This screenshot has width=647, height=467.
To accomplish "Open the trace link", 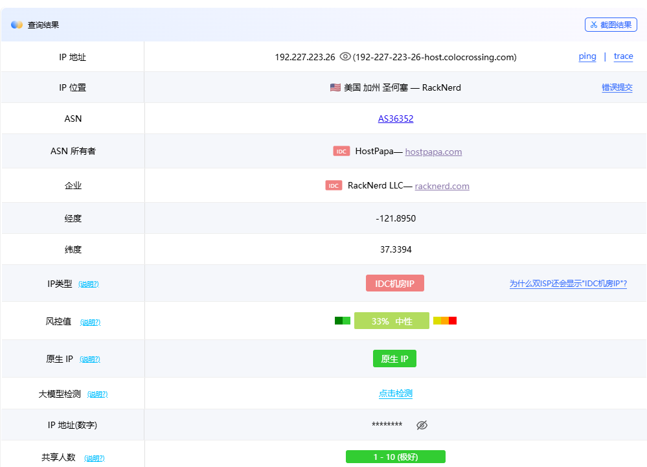I will tap(623, 56).
